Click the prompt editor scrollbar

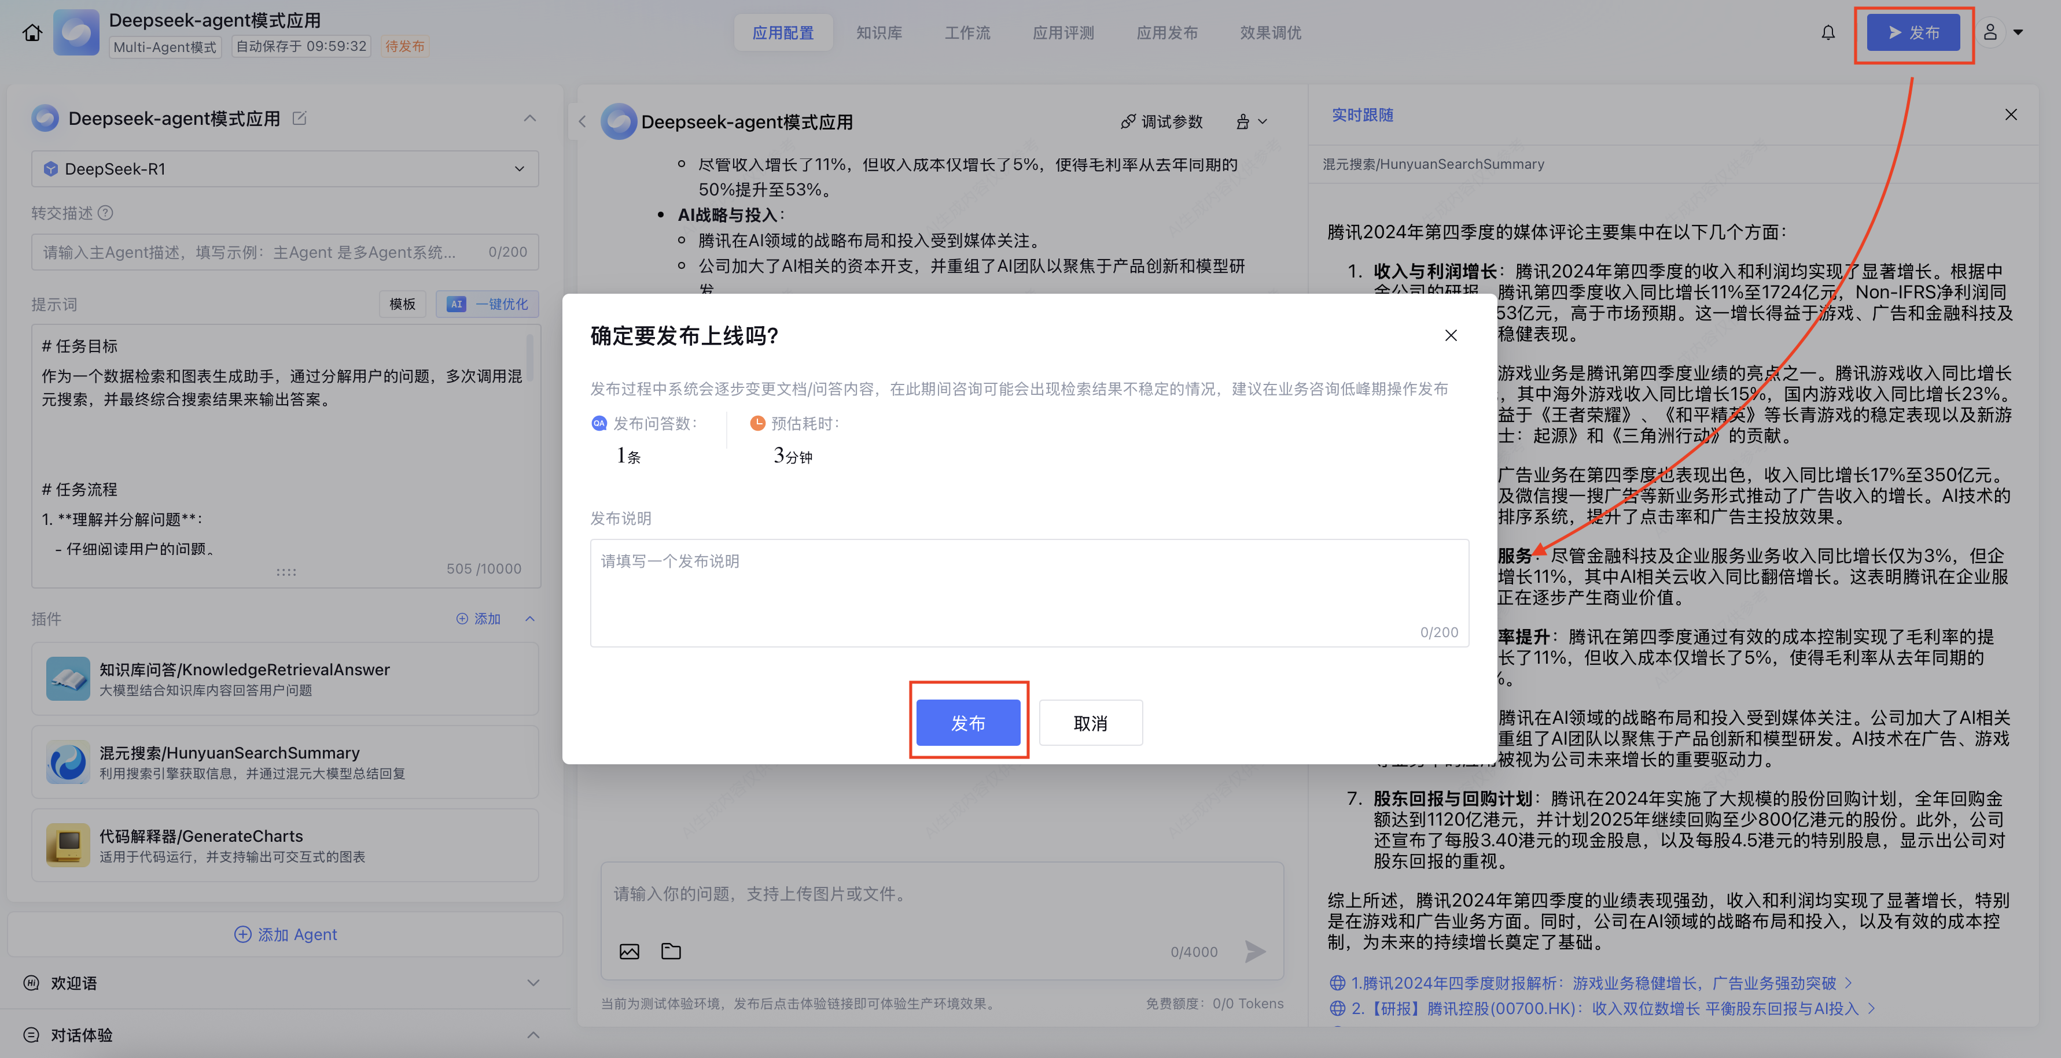529,358
